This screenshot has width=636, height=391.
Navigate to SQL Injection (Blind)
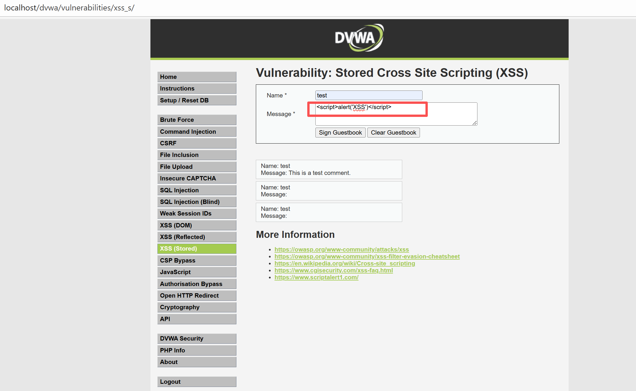click(197, 202)
